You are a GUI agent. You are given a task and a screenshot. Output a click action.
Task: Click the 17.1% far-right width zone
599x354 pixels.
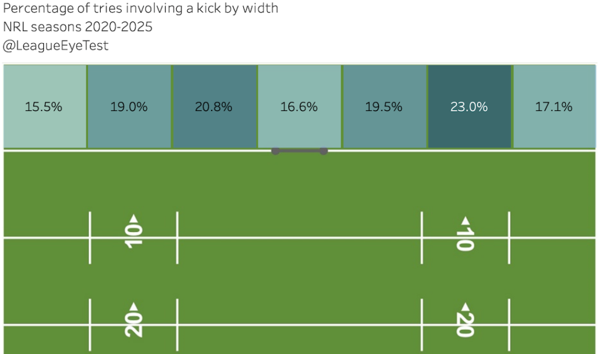pos(554,106)
